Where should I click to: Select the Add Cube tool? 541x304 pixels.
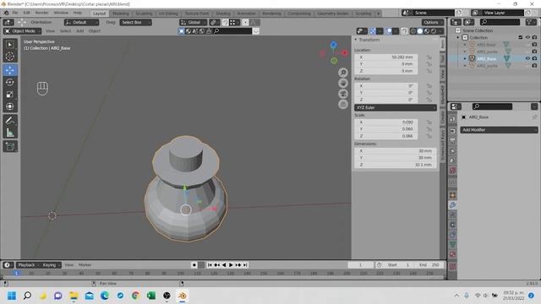[10, 146]
